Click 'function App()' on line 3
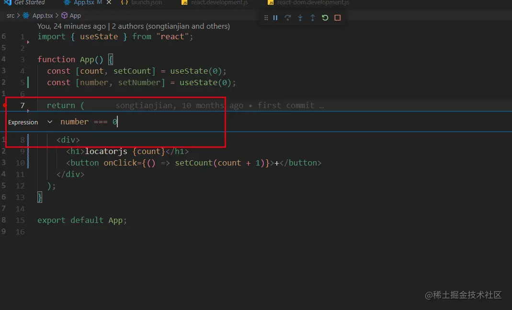The width and height of the screenshot is (512, 310). pyautogui.click(x=70, y=59)
